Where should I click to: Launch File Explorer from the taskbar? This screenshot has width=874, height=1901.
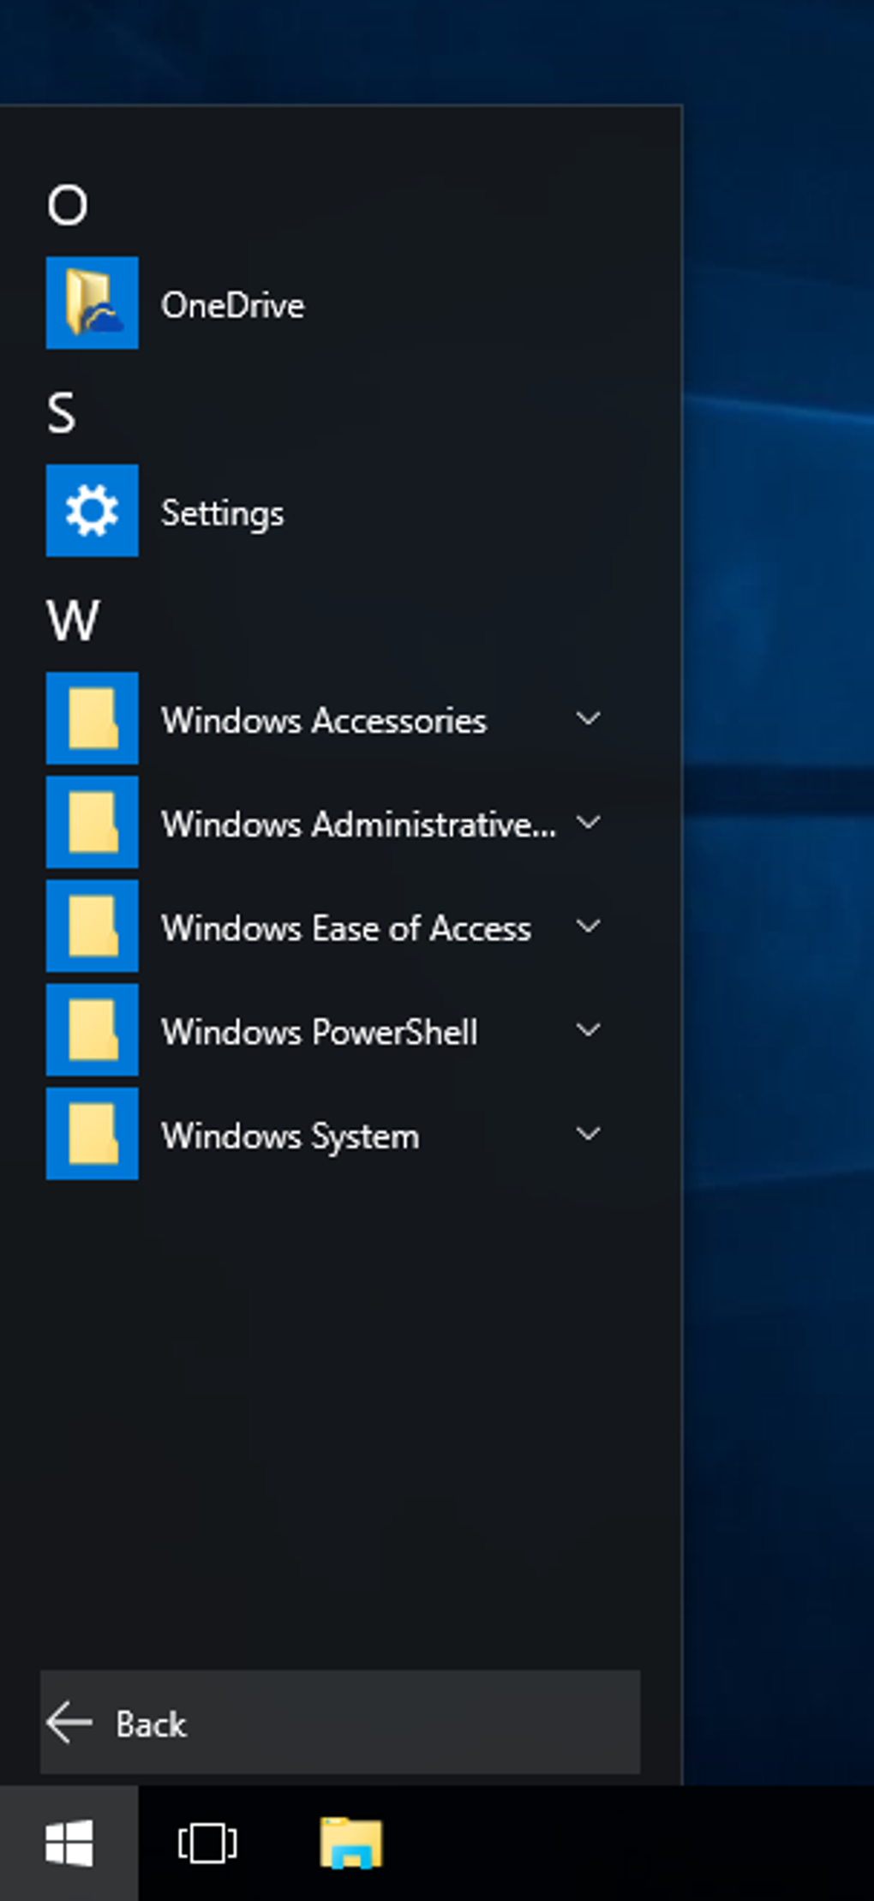pos(350,1843)
